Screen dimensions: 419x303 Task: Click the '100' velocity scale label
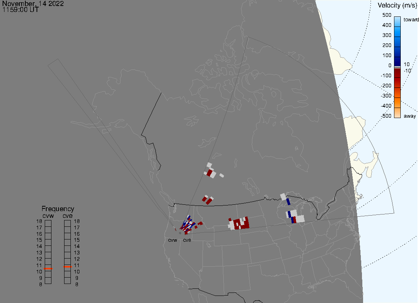coord(387,55)
